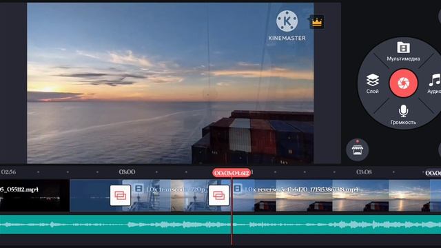The image size is (441, 248).
Task: Select the teal audio waveform track
Action: tap(220, 225)
